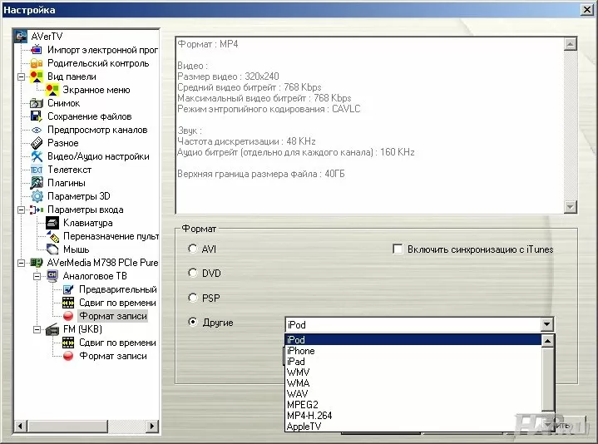598x444 pixels.
Task: Choose MP4-H.264 from the format list
Action: point(311,415)
